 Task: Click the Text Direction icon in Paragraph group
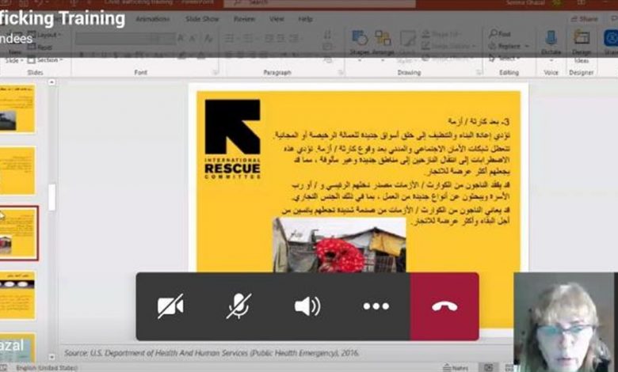(x=327, y=35)
